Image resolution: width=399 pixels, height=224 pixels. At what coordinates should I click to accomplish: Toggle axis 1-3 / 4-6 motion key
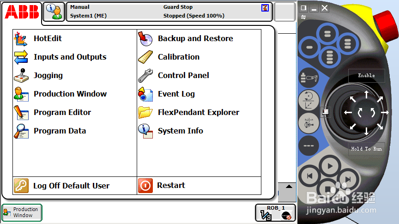pyautogui.click(x=308, y=123)
